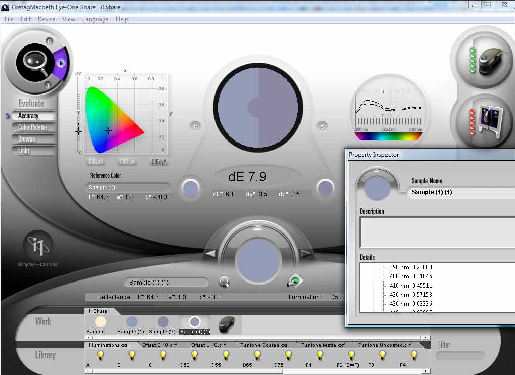Select illuminant F3 light bulb

(x=382, y=355)
